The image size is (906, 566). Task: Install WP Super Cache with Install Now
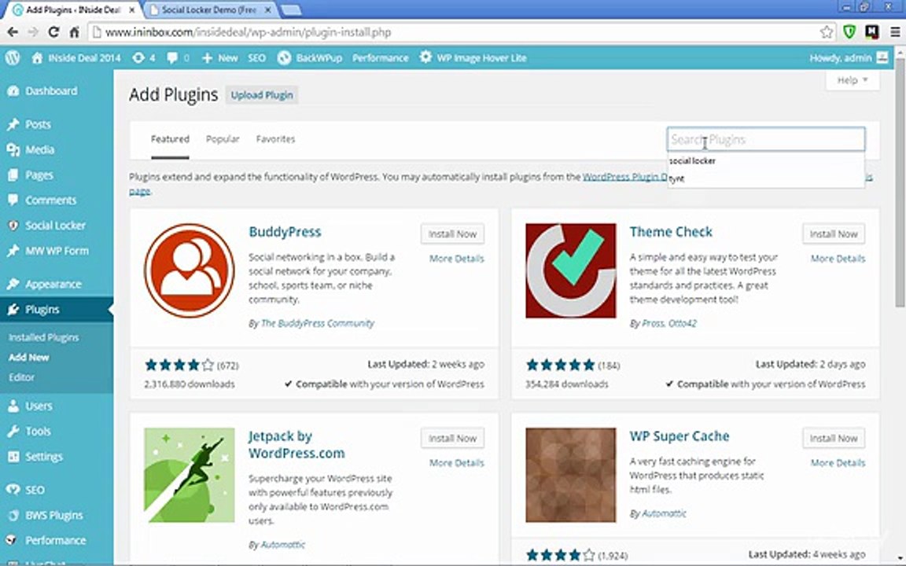[x=833, y=439]
